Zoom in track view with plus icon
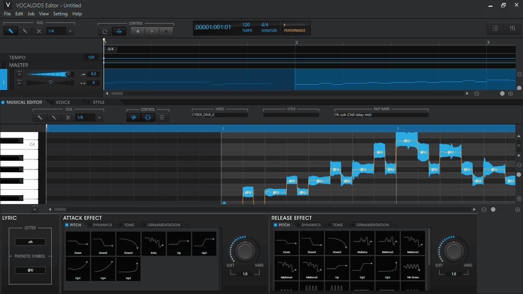523x294 pixels. (510, 93)
